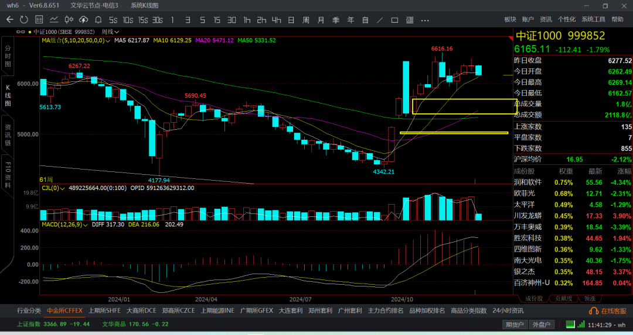This screenshot has width=633, height=335.
Task: Switch to the 5s tick period
Action: pyautogui.click(x=113, y=20)
